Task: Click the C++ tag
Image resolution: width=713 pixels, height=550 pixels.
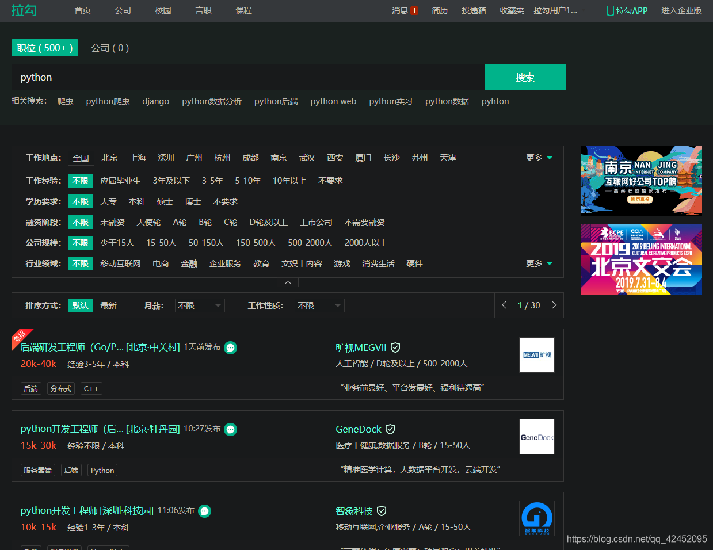Action: point(91,389)
